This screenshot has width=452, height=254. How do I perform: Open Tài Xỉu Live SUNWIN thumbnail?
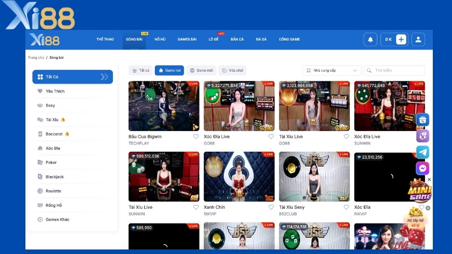point(164,177)
